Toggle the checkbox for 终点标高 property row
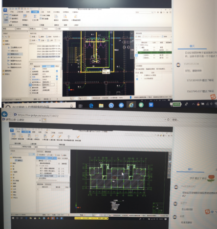 pos(57,85)
